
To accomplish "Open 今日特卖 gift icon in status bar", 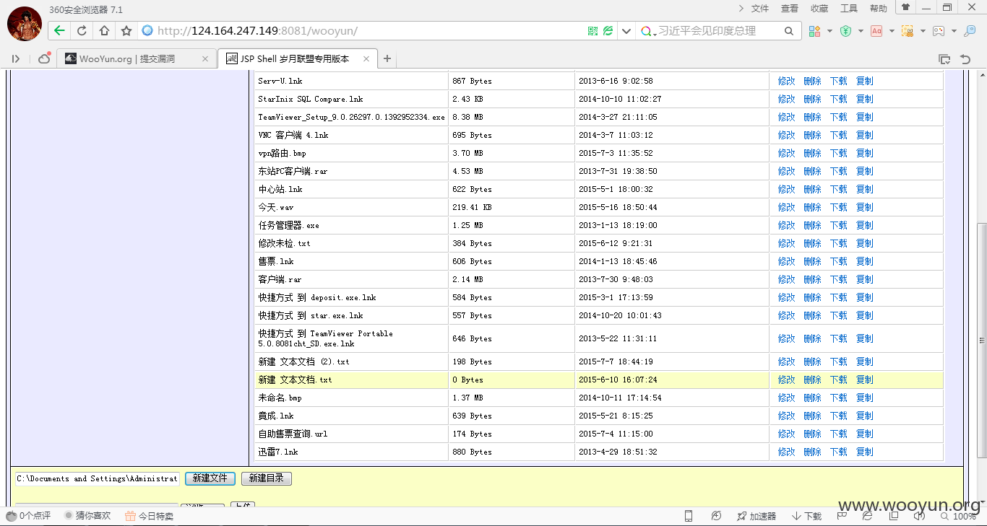I will [149, 516].
